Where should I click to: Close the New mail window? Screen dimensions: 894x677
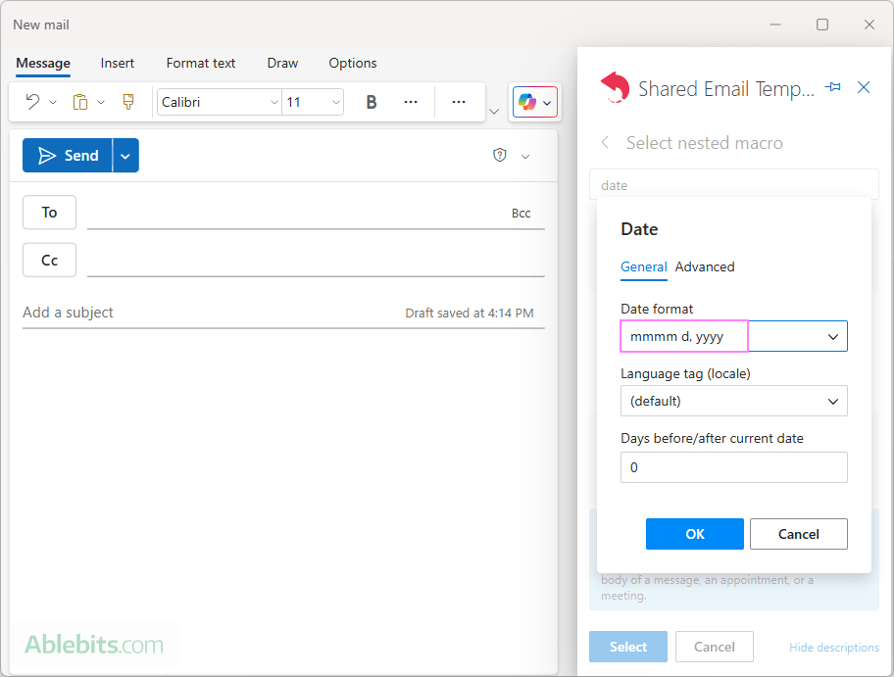[x=869, y=24]
